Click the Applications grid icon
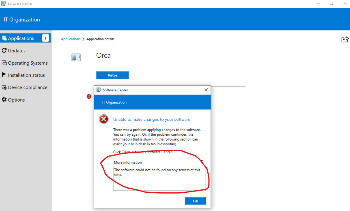Viewport: 350px width, 211px height. [x=4, y=38]
